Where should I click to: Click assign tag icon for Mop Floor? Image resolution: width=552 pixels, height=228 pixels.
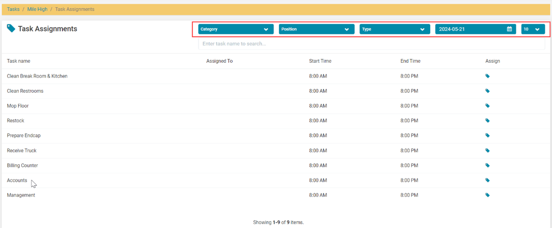point(488,106)
